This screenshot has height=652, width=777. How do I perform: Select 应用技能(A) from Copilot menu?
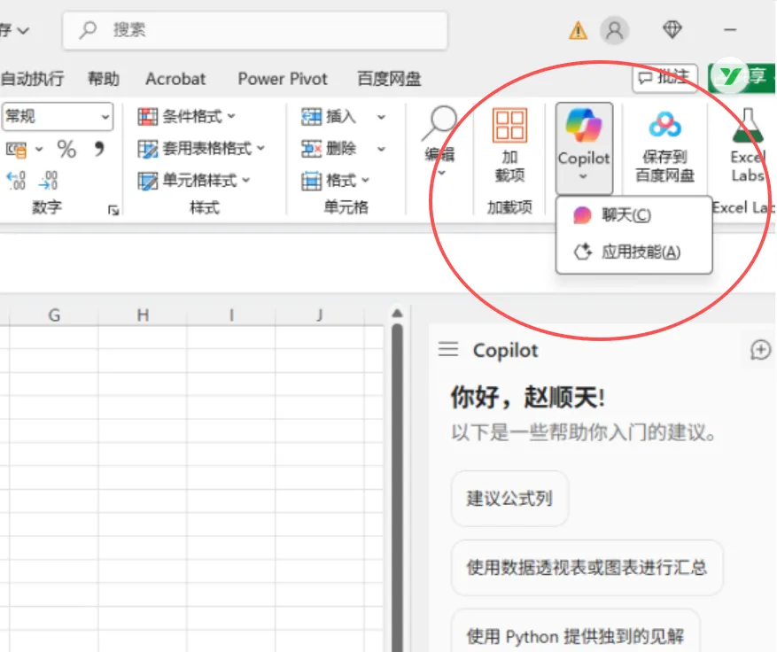[633, 252]
